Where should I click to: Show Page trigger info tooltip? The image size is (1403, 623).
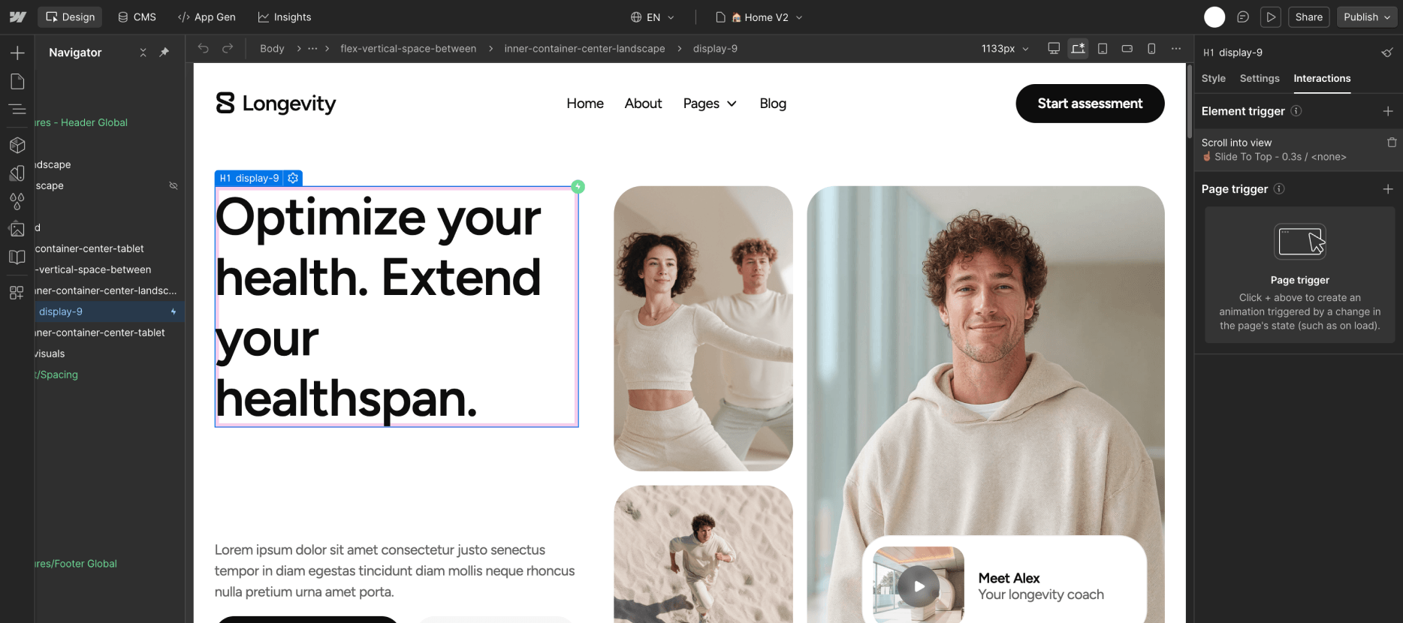click(1279, 189)
